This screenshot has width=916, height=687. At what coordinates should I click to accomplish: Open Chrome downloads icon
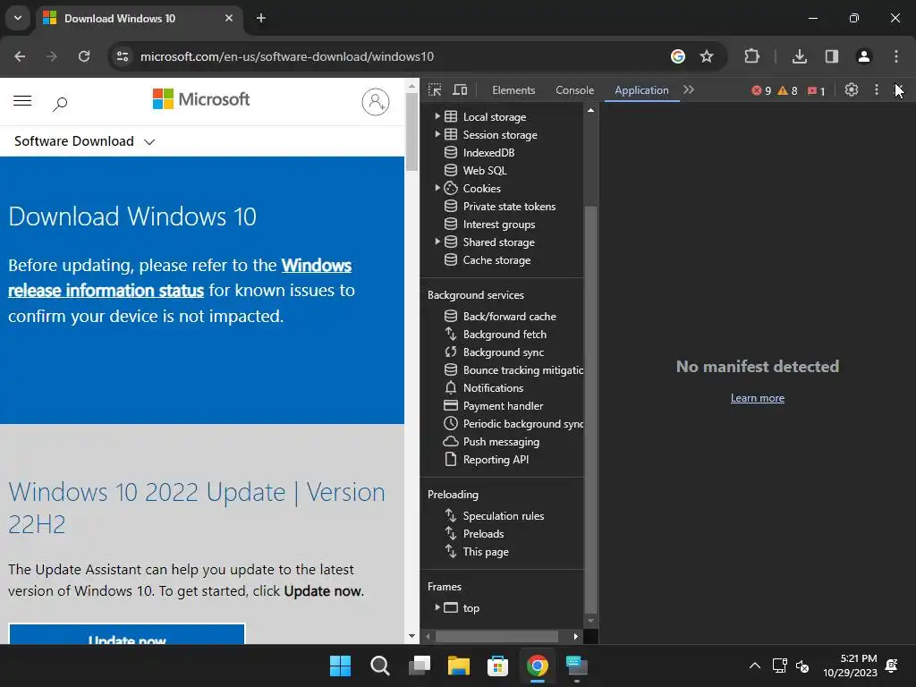pyautogui.click(x=800, y=56)
